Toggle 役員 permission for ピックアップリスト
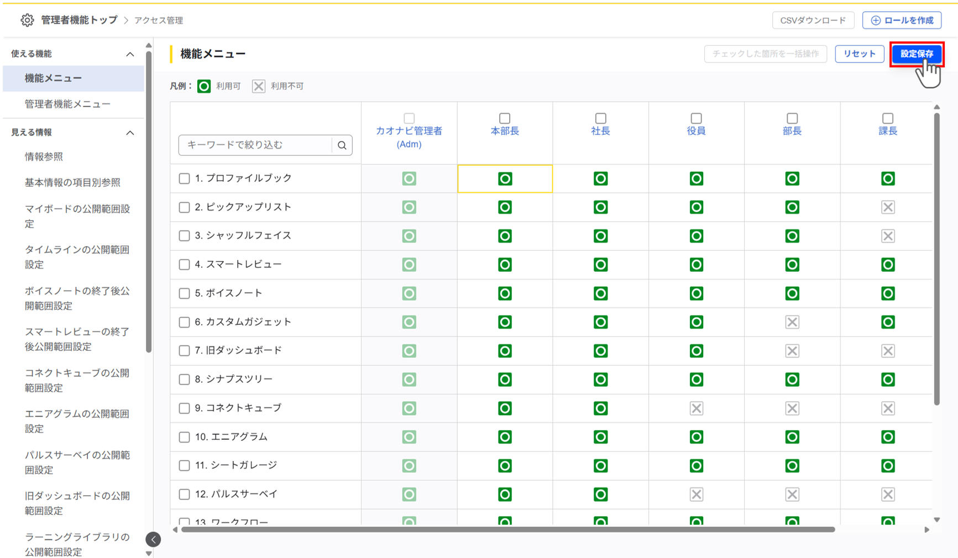The image size is (958, 558). (x=697, y=207)
